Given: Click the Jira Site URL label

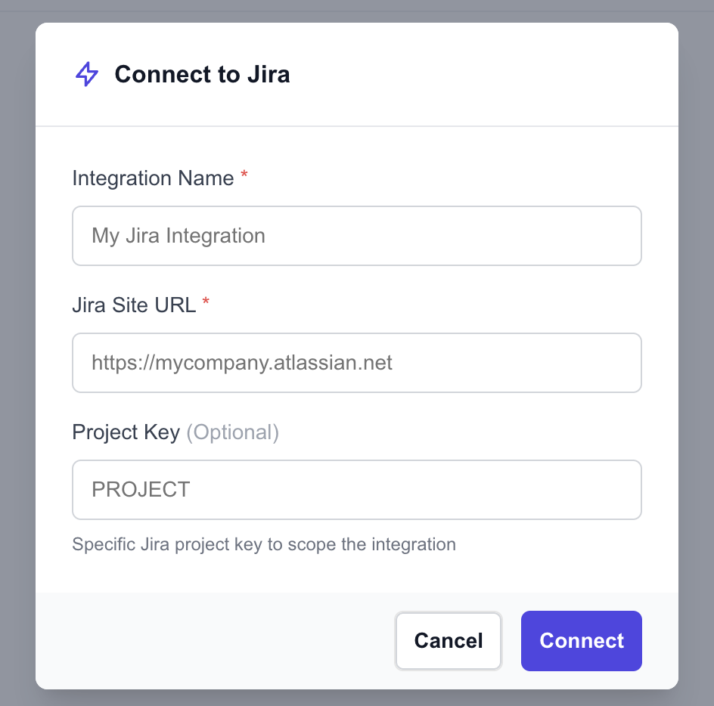Looking at the screenshot, I should [x=134, y=305].
